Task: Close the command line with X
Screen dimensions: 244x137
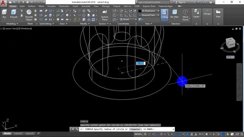Action: (73, 129)
